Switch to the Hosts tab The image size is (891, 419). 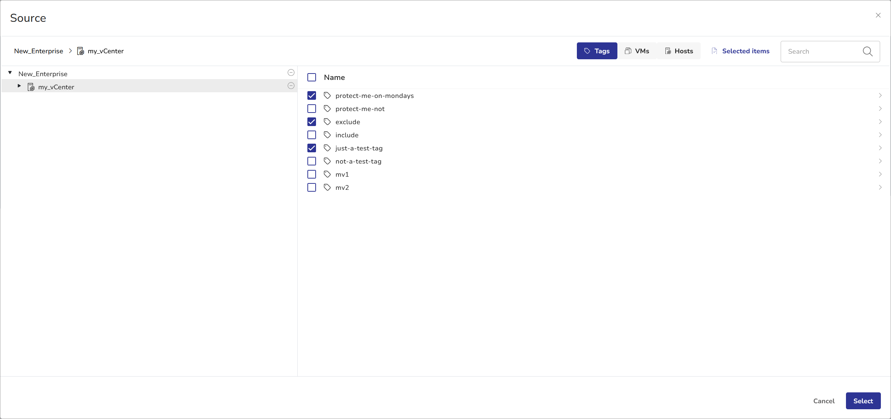point(679,51)
